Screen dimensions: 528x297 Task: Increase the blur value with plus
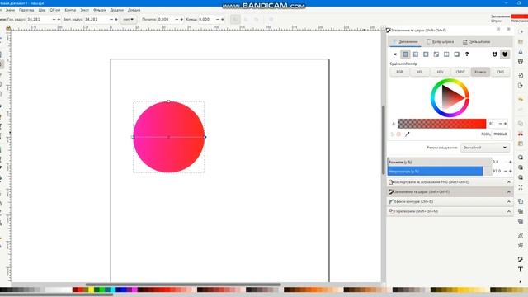511,162
